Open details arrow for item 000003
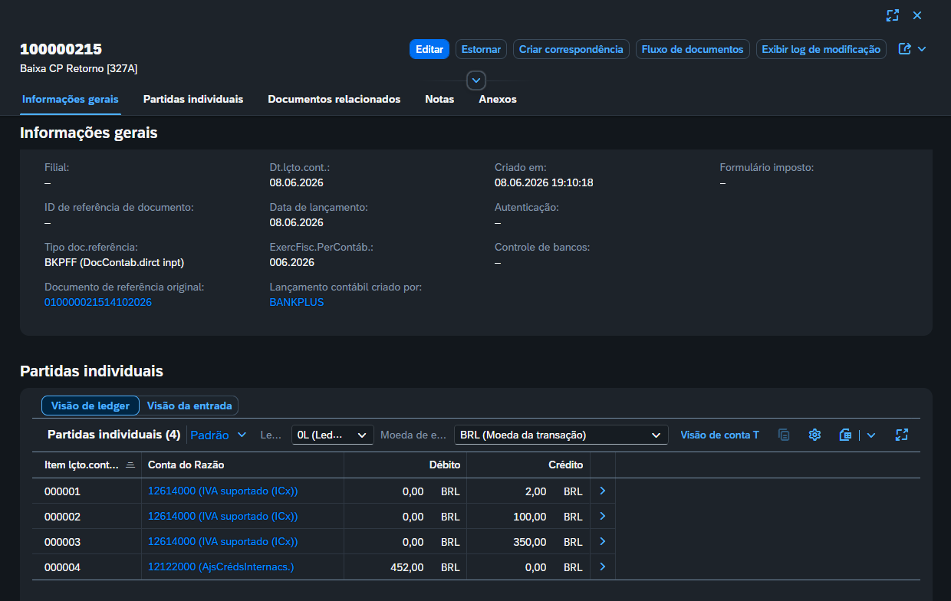This screenshot has height=601, width=951. 603,541
